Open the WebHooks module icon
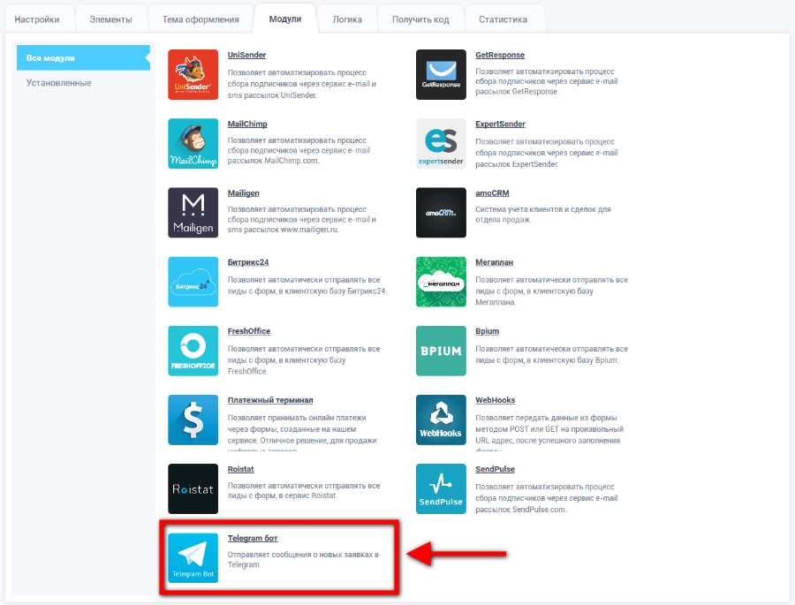The width and height of the screenshot is (795, 605). tap(441, 420)
